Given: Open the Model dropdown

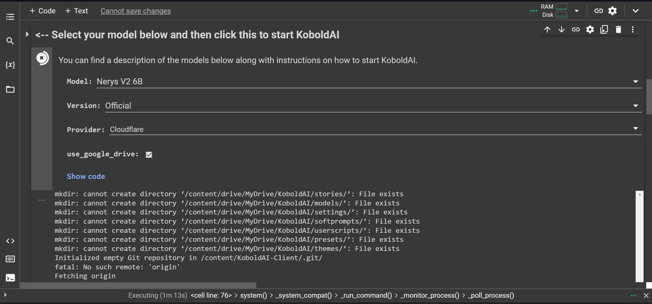Looking at the screenshot, I should pyautogui.click(x=369, y=82).
